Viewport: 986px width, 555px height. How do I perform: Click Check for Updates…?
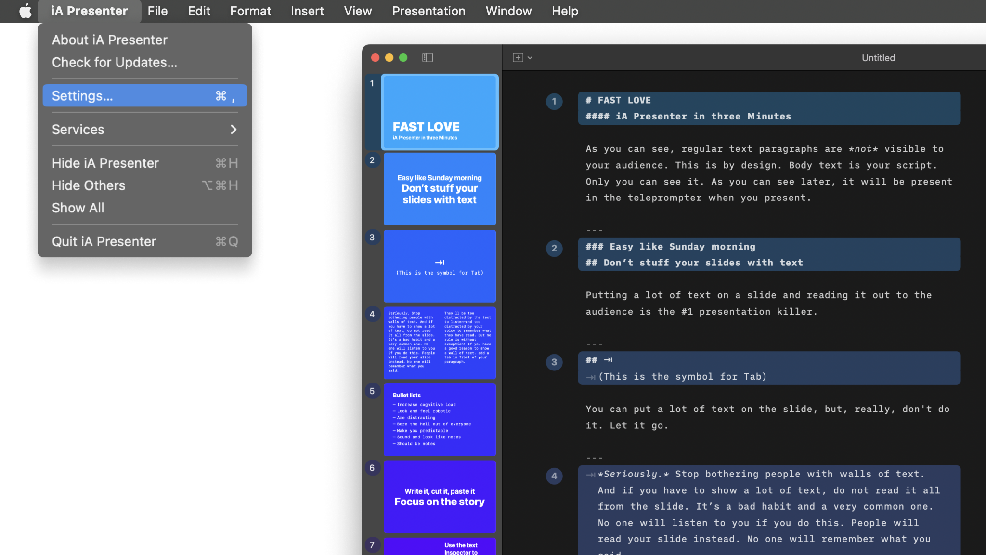tap(144, 62)
